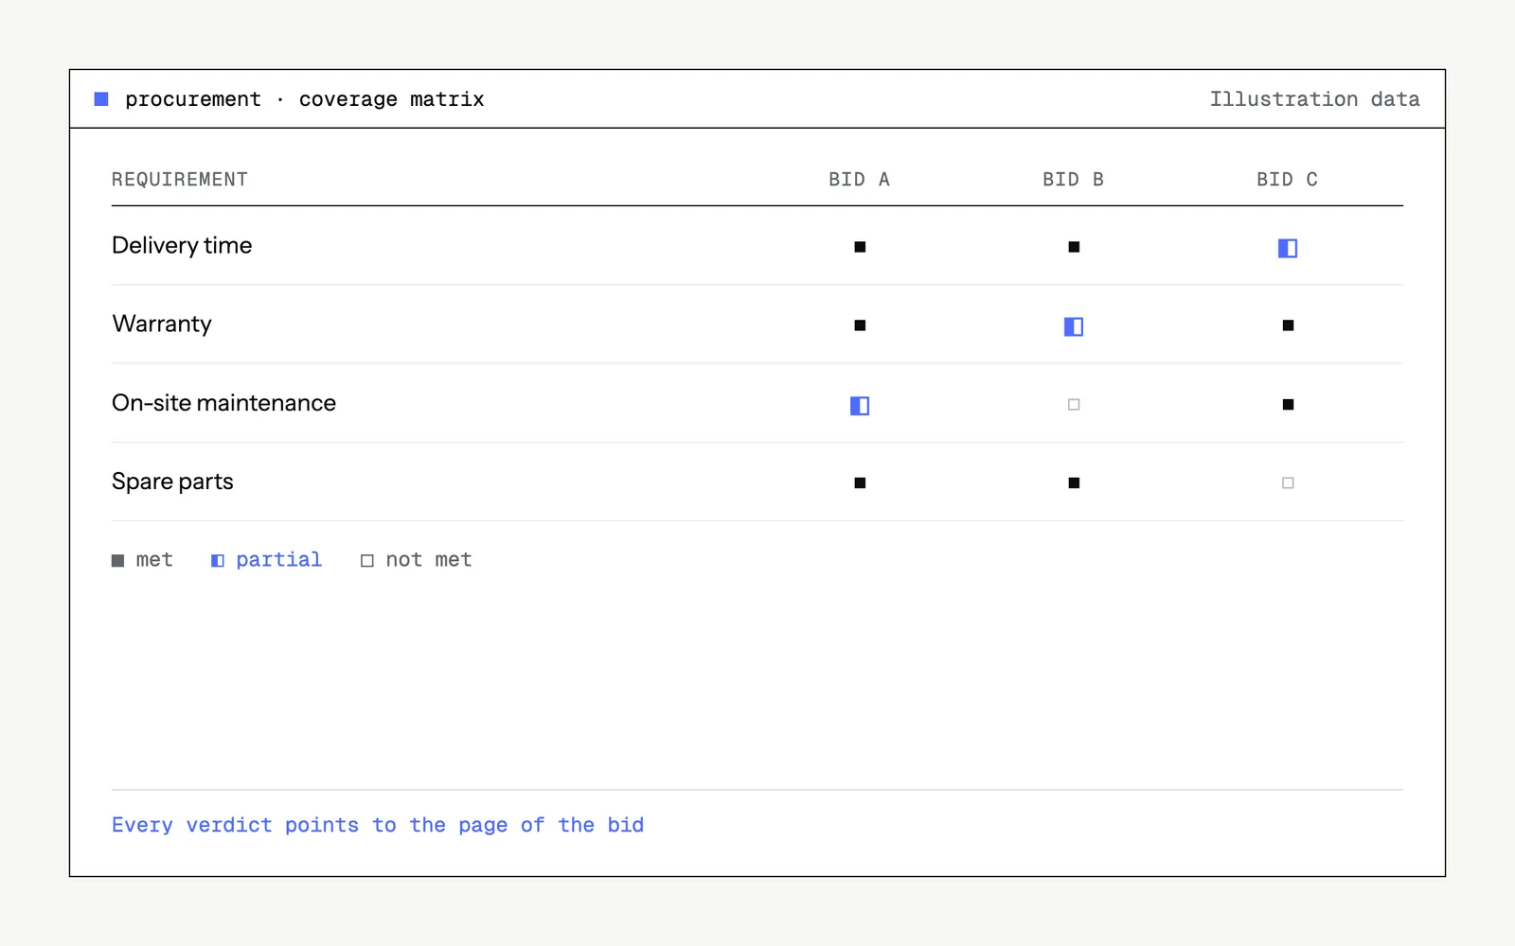Select the Spare parts row label
The image size is (1515, 946).
pos(172,482)
